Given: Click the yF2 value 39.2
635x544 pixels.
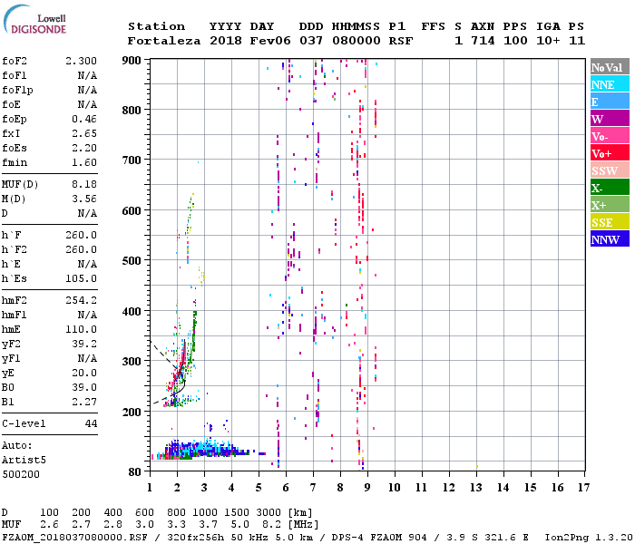Looking at the screenshot, I should (84, 344).
